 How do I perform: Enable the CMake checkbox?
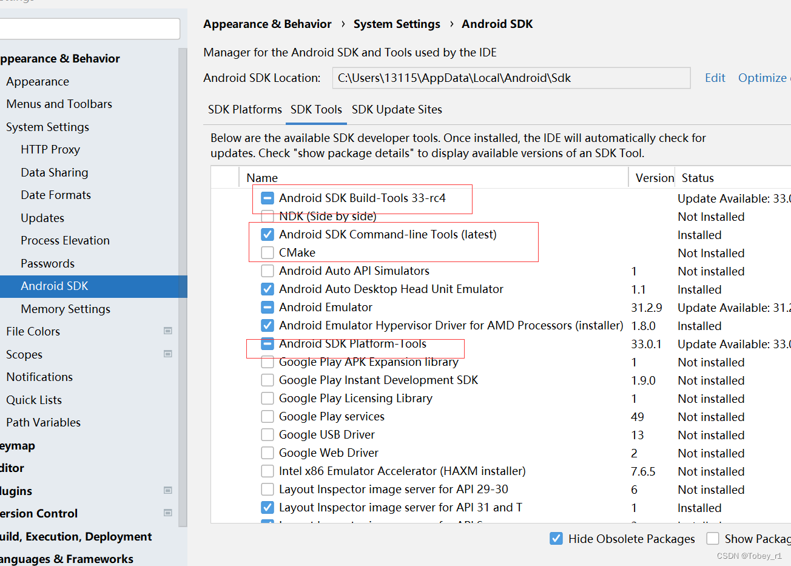[268, 252]
